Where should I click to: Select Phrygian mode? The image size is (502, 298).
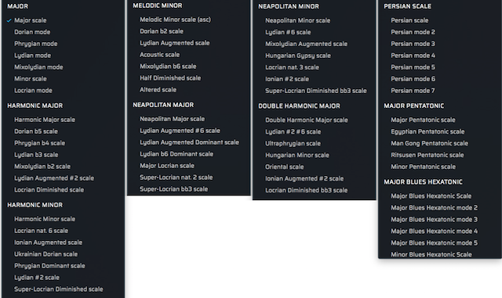tap(36, 44)
